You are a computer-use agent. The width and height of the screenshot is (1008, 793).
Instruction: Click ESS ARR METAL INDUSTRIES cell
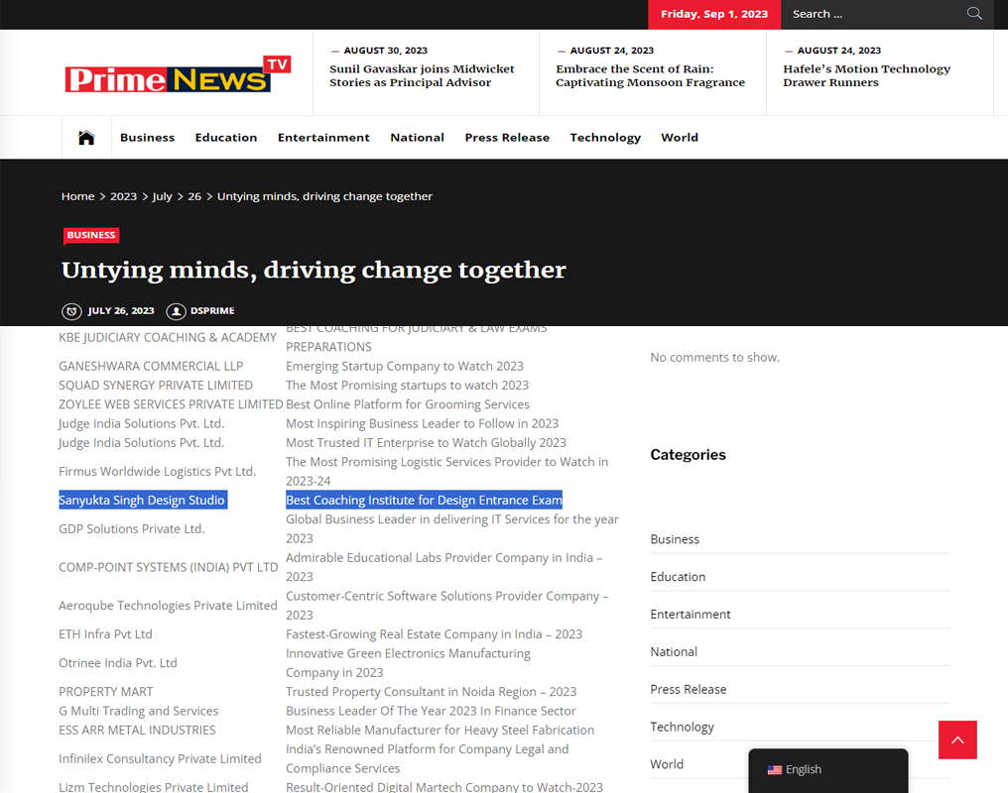point(137,731)
